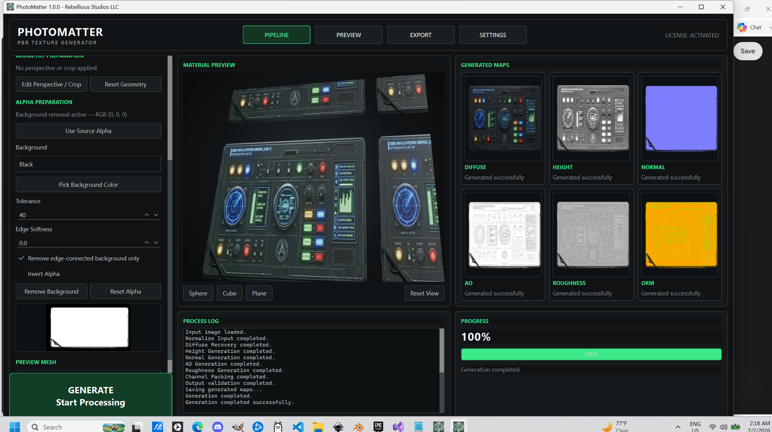Open File Explorer from taskbar

tap(318, 427)
